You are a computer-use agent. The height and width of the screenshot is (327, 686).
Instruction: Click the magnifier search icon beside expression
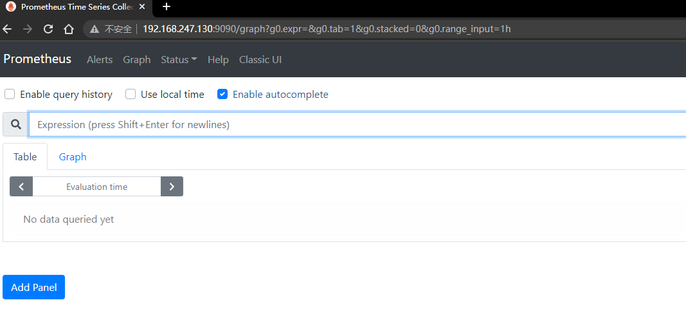tap(15, 125)
